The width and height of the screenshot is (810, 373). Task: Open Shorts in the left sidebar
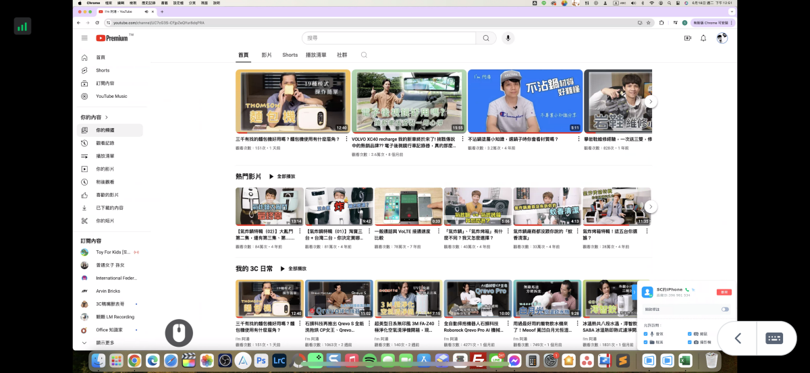point(102,70)
